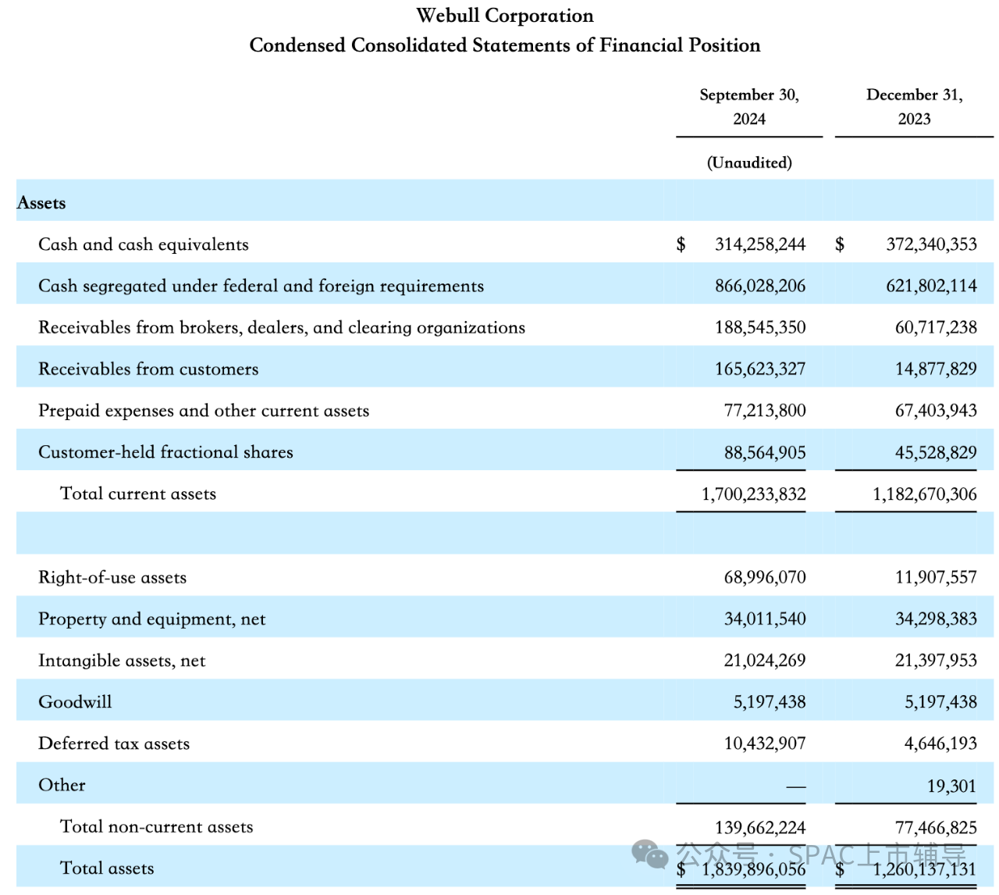The height and width of the screenshot is (895, 999).
Task: Select 'Property and equipment, net' label
Action: click(x=151, y=619)
